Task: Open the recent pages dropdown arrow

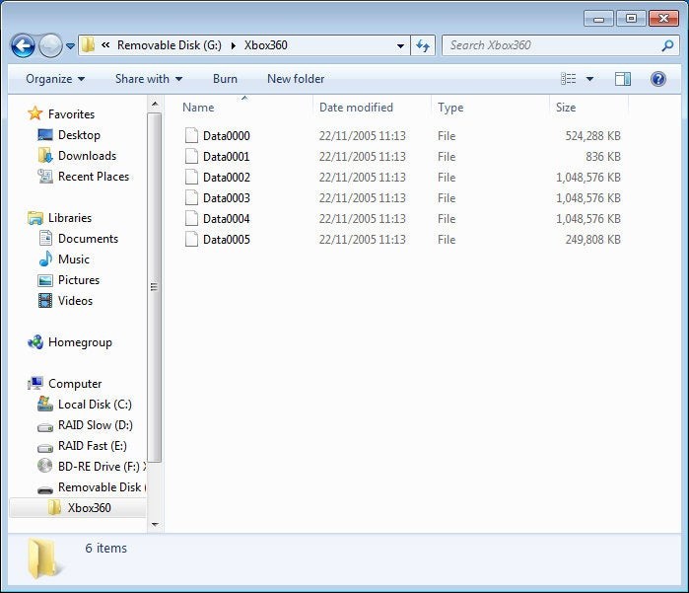Action: (71, 46)
